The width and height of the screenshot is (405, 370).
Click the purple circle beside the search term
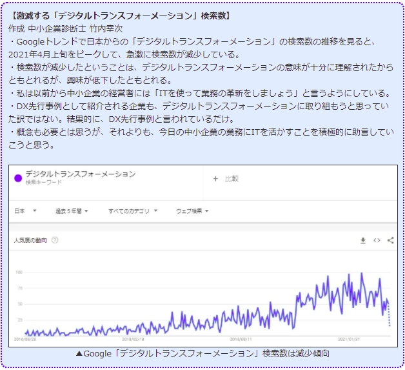[x=18, y=178]
